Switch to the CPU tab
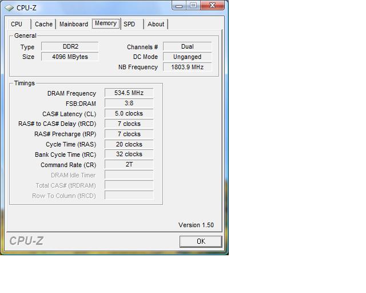This screenshot has height=293, width=366. click(17, 24)
